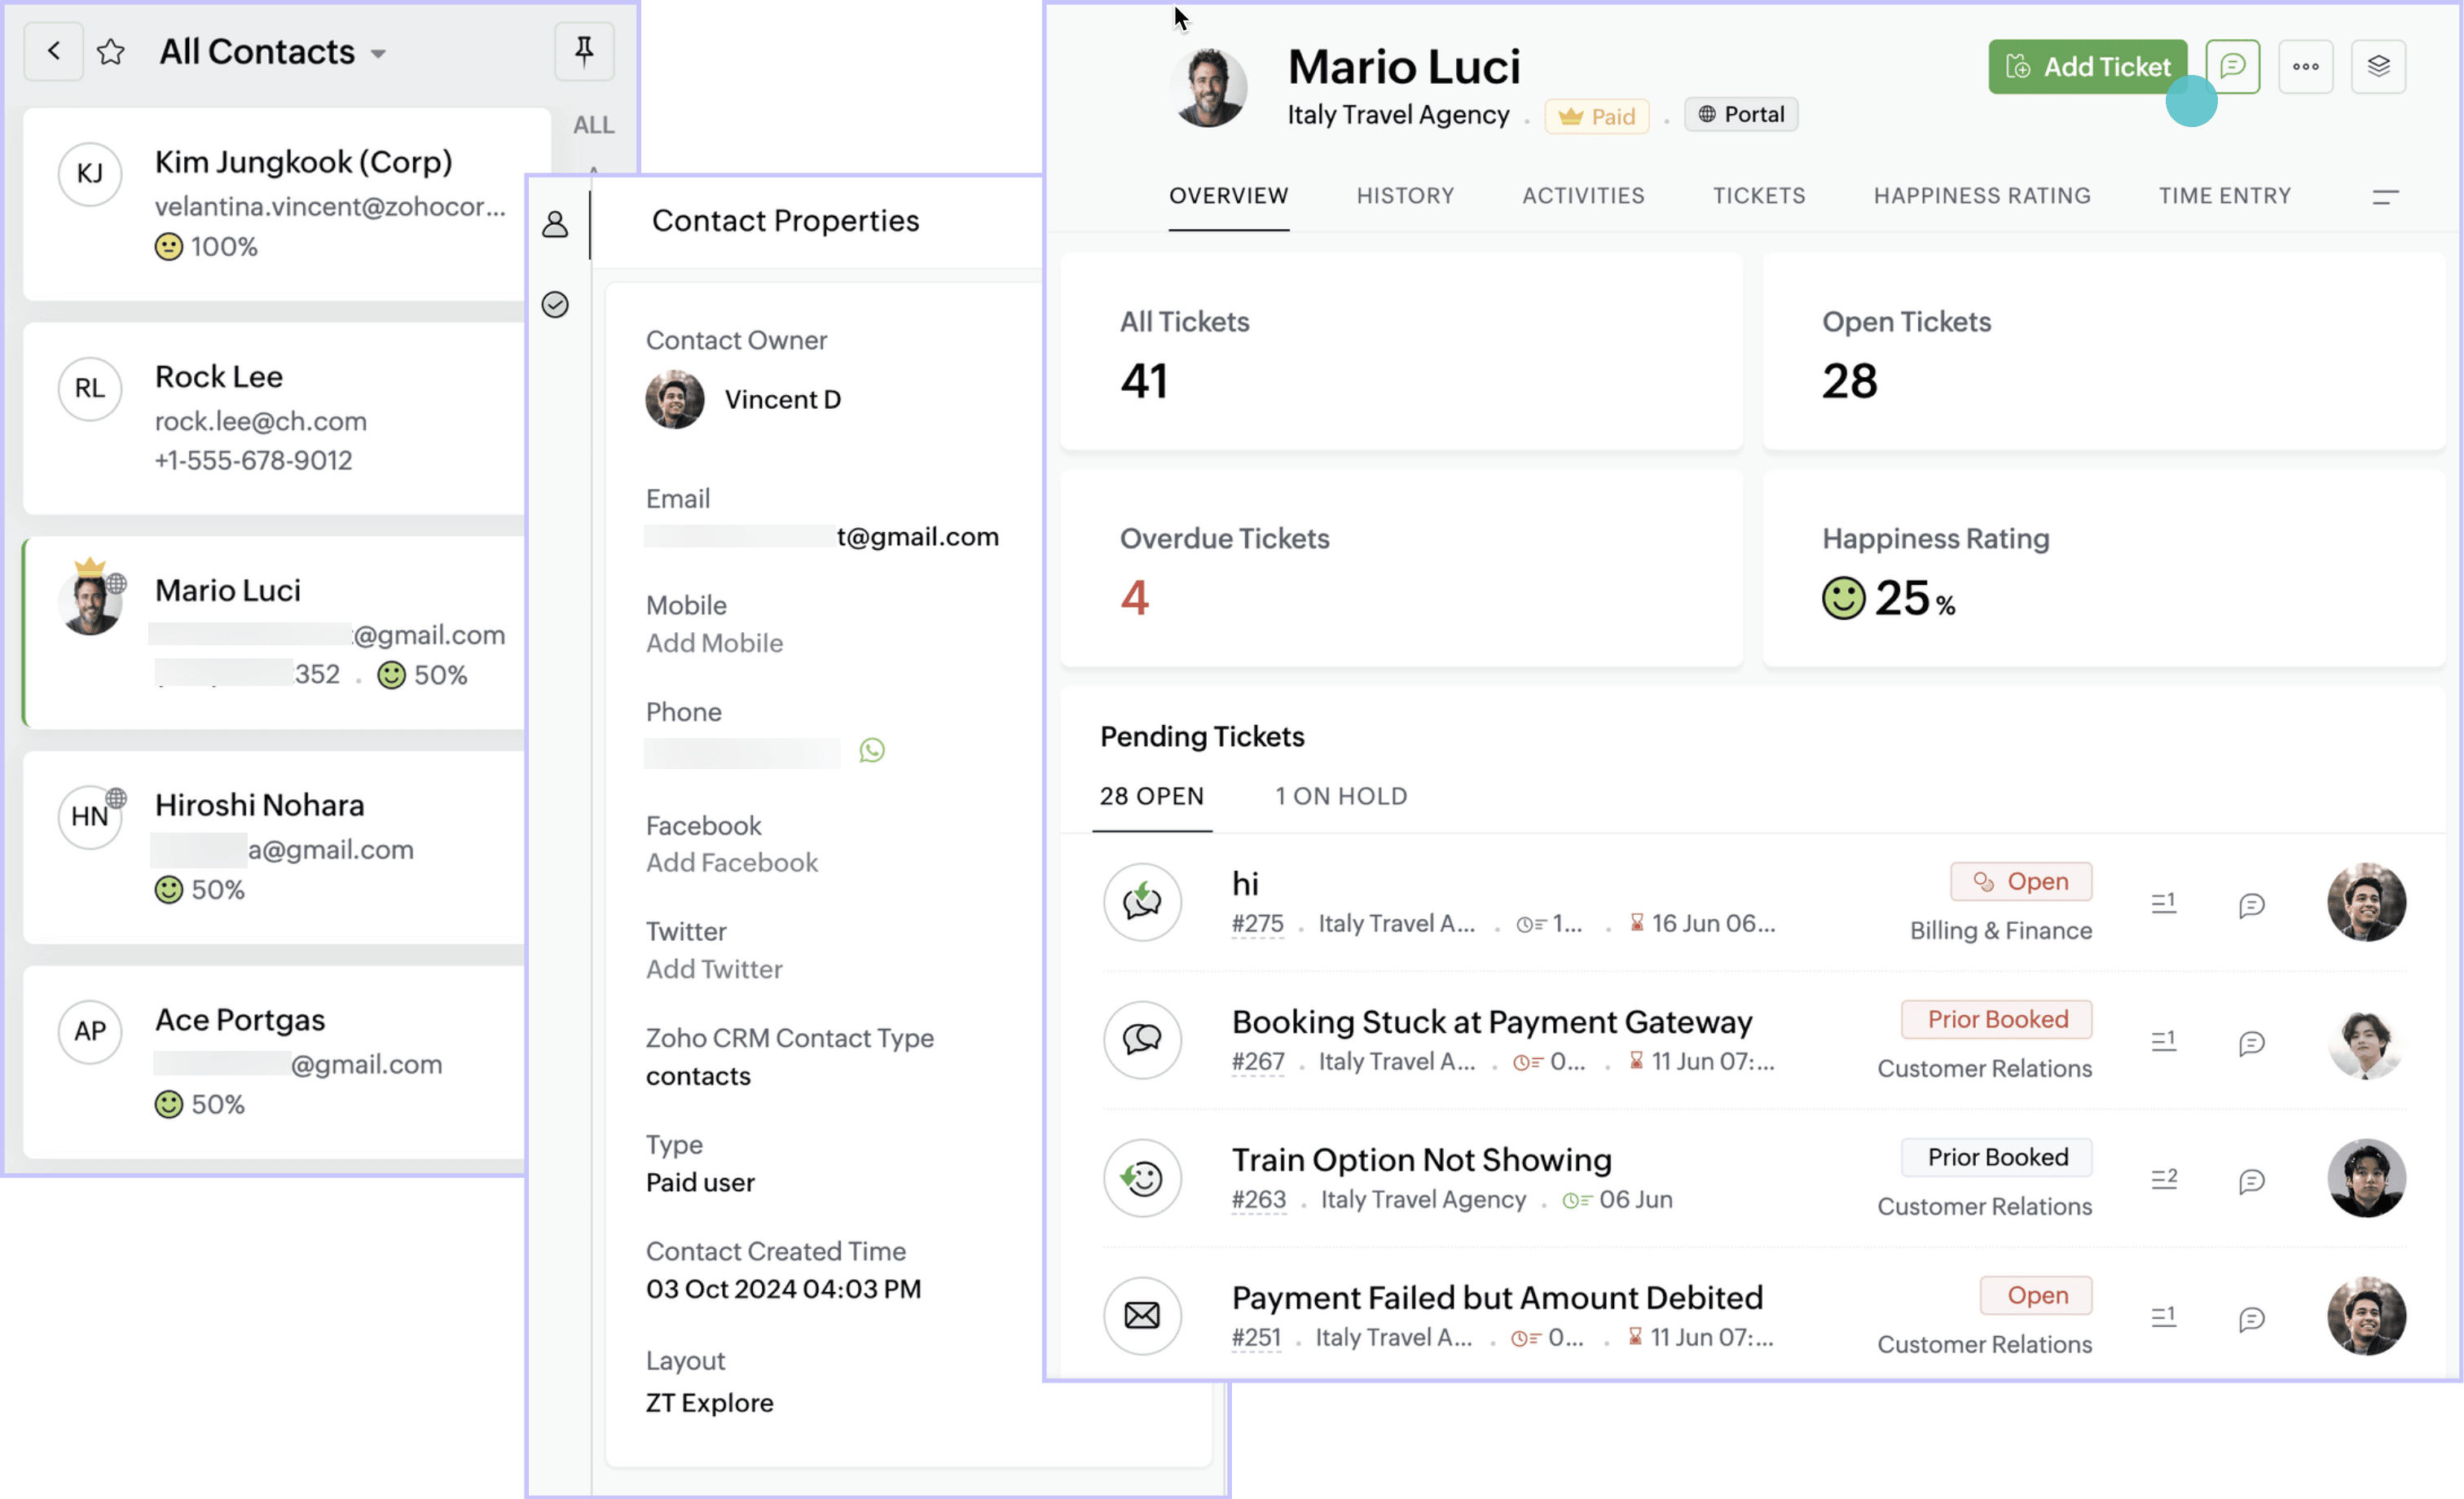Open the three-dots more actions menu

pyautogui.click(x=2305, y=66)
